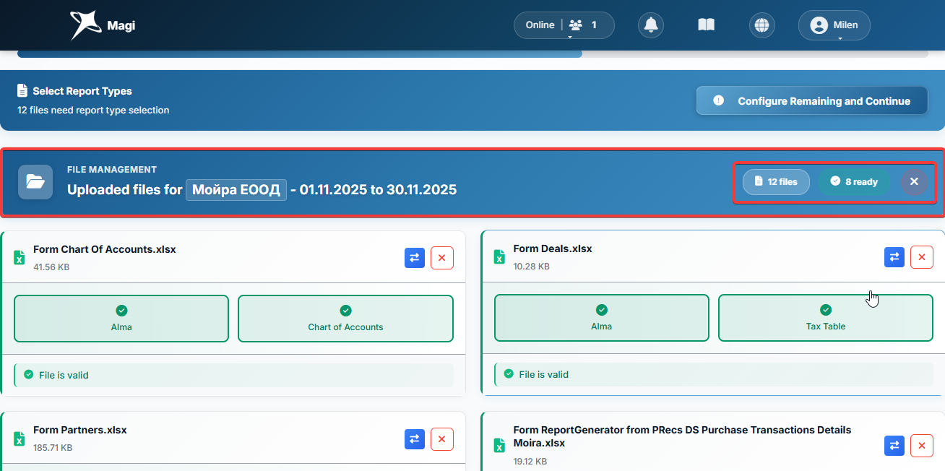Click the 8 ready badge

point(854,181)
